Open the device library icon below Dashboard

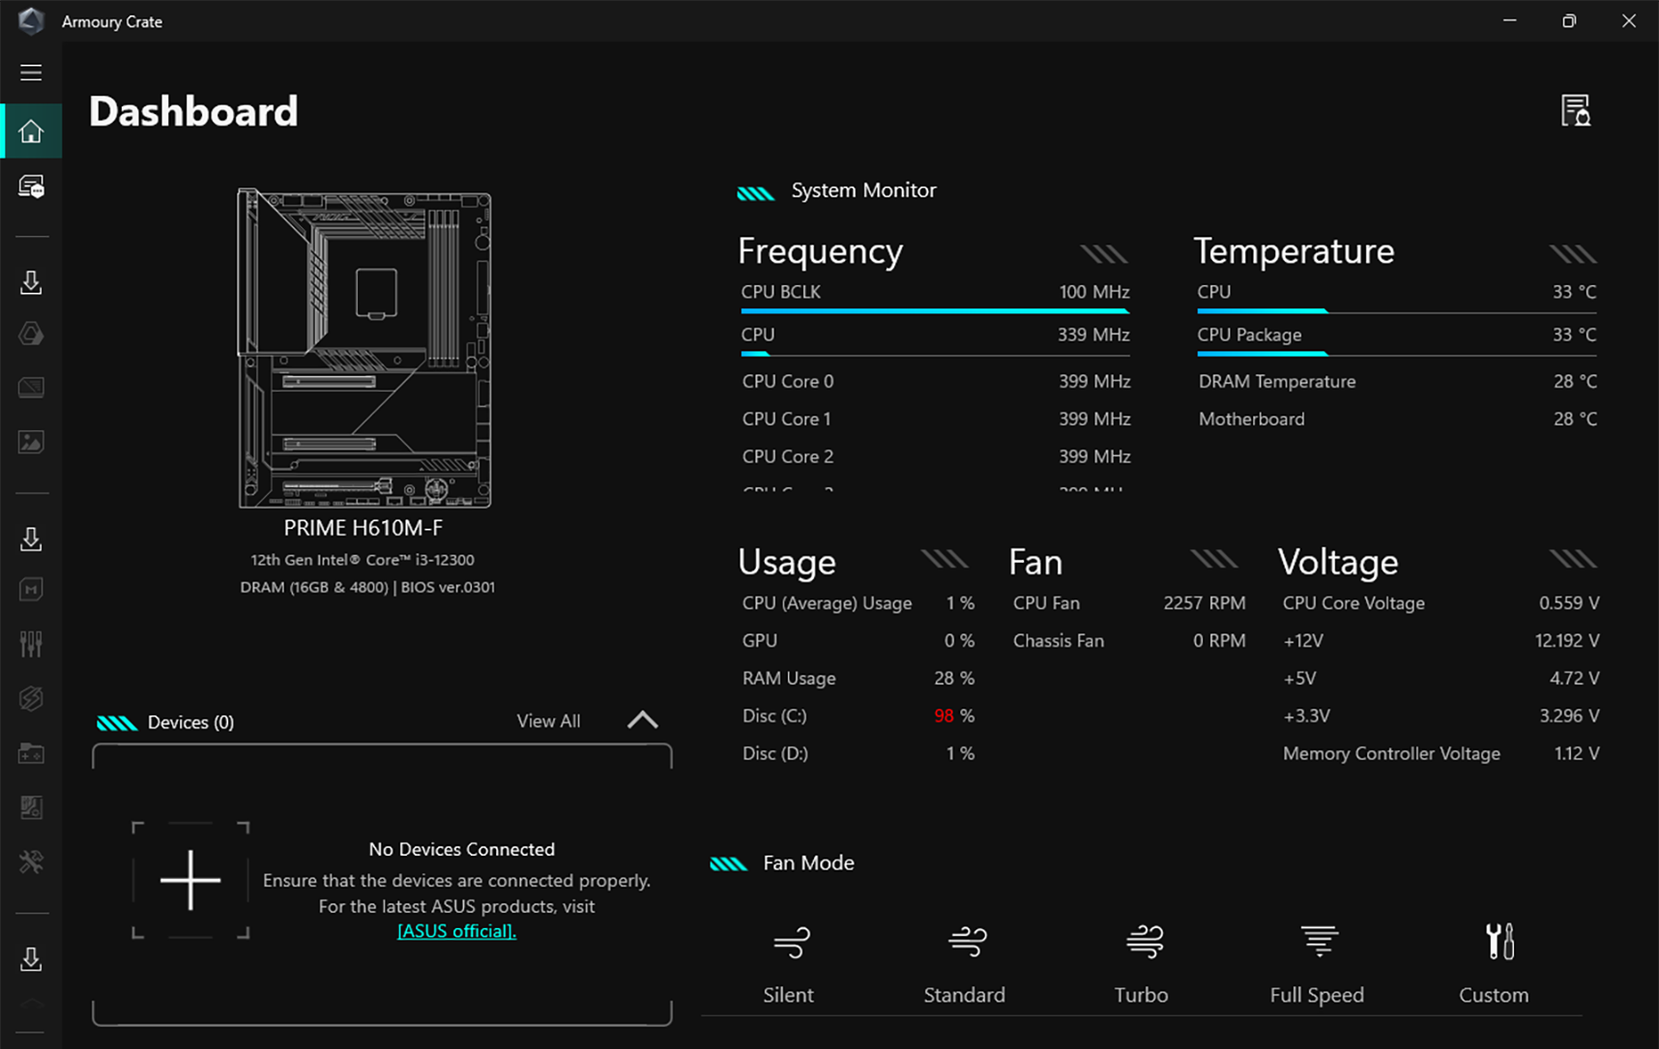pyautogui.click(x=32, y=187)
